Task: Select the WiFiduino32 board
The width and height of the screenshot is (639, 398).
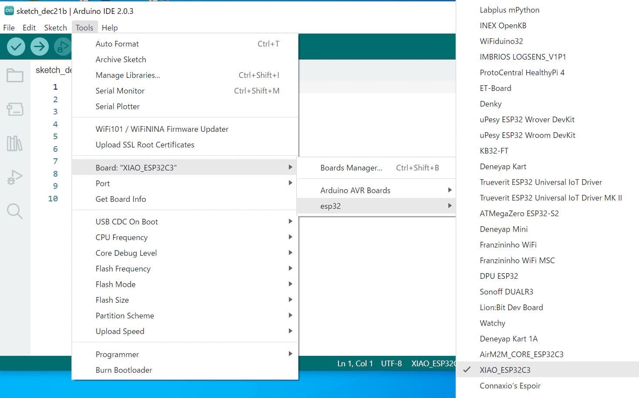Action: 548,41
